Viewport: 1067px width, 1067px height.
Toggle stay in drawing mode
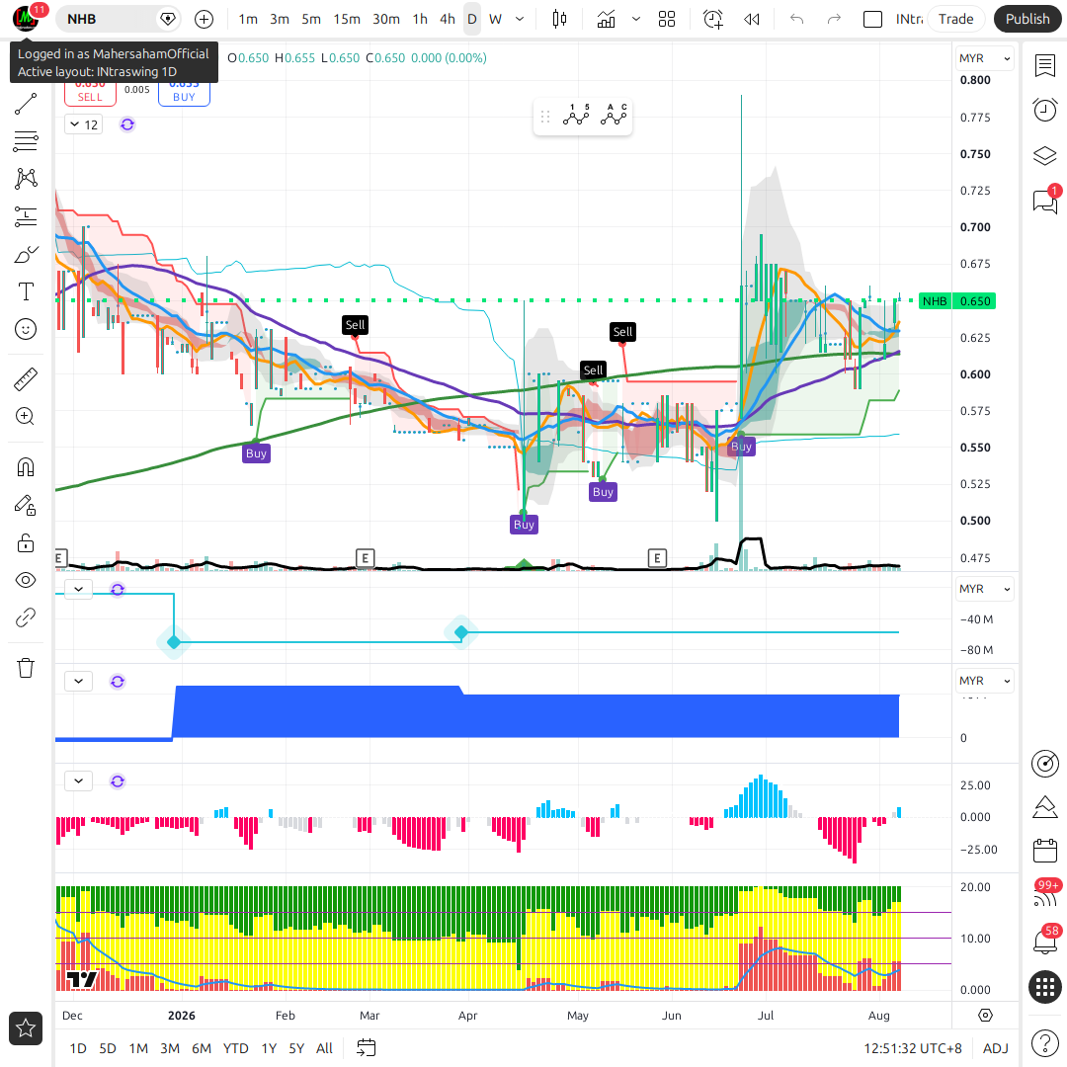coord(25,505)
